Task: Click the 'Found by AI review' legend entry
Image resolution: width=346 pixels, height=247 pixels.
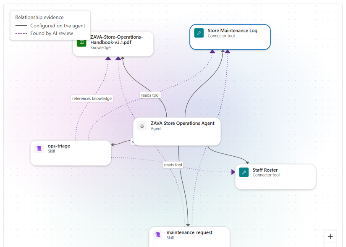Action: pos(44,33)
